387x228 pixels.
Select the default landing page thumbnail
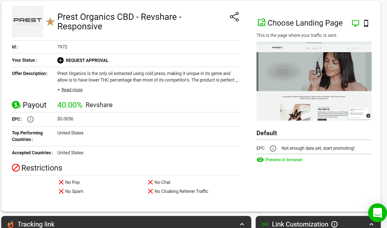pos(314,81)
